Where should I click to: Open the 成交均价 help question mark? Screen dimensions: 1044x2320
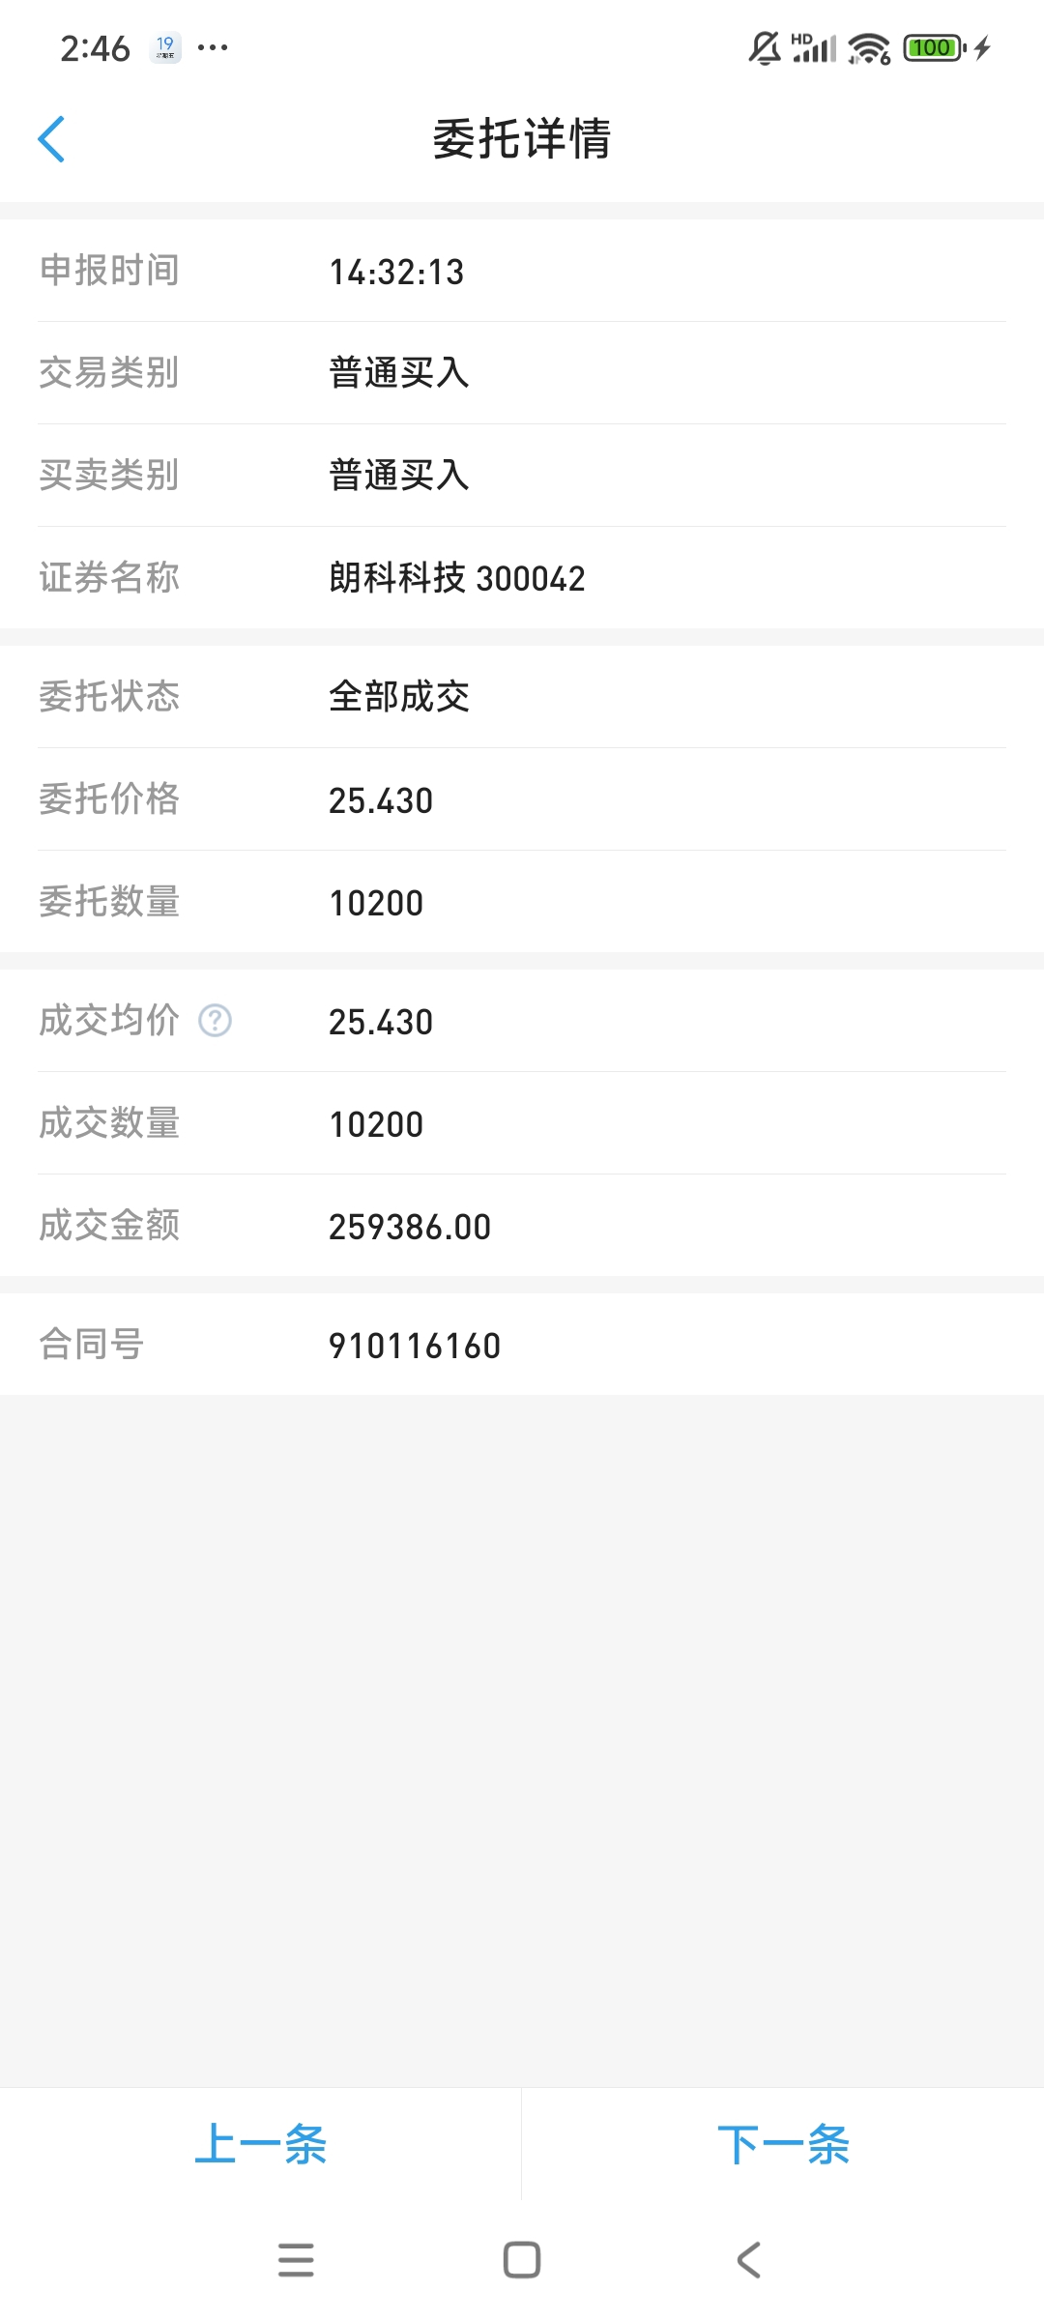point(215,1021)
